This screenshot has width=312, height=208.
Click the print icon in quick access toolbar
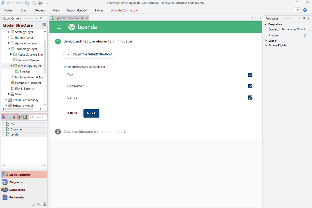click(x=40, y=3)
